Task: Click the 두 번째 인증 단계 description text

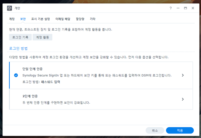Action: pos(56,103)
